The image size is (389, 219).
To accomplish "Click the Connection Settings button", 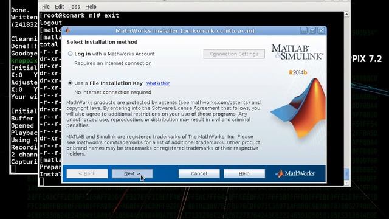I will 234,54.
